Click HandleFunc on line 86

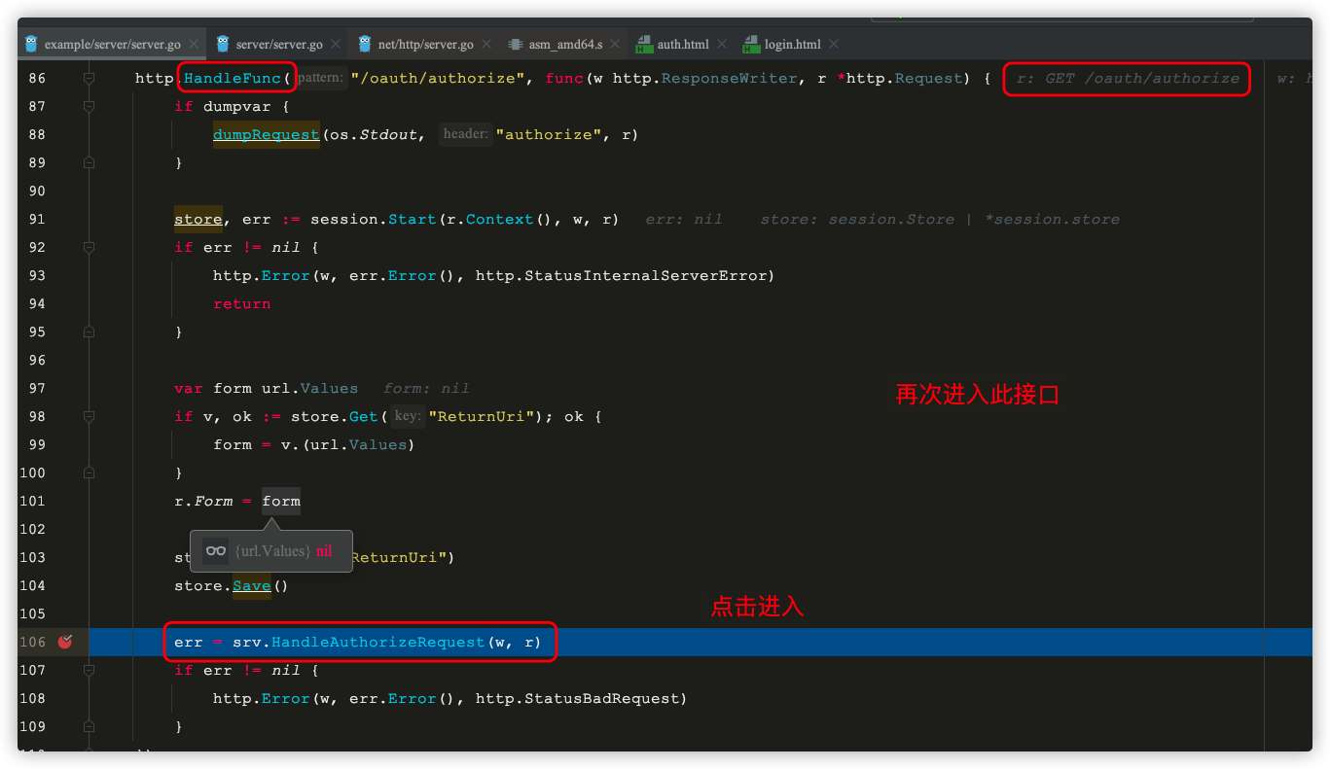pos(233,78)
